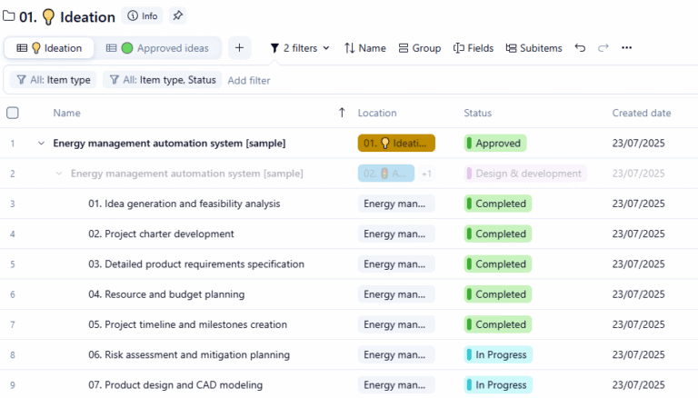Change In Progress status of 07. Product design

[x=498, y=385]
